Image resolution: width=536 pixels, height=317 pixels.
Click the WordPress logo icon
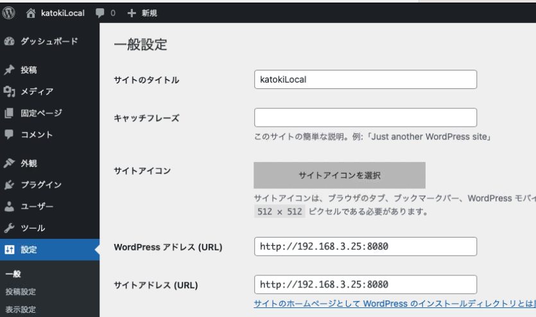tap(9, 12)
